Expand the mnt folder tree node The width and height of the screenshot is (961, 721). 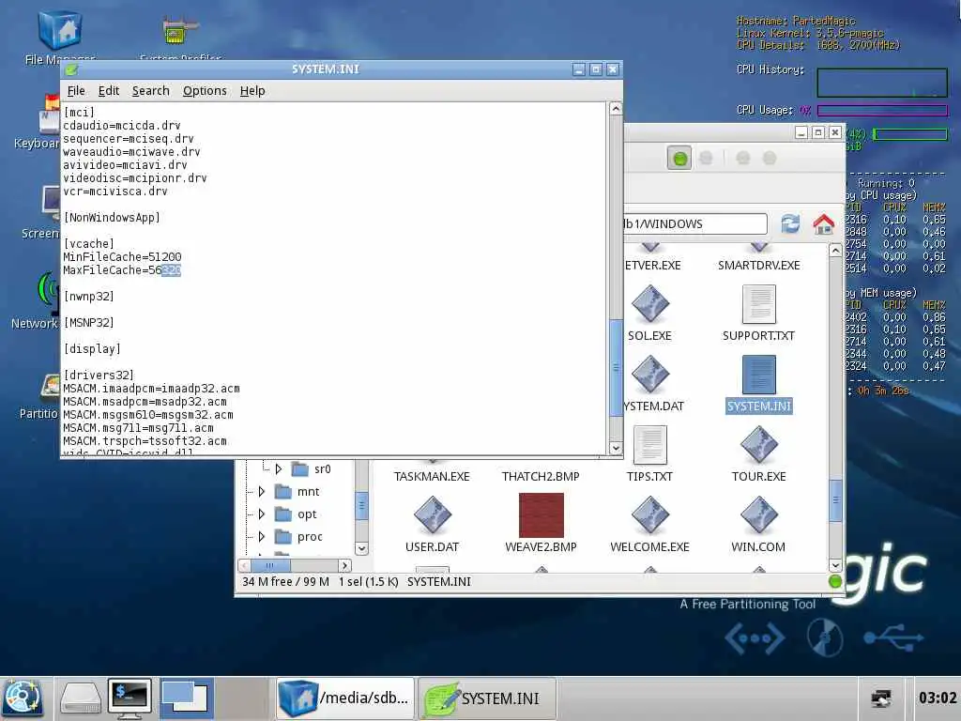point(262,492)
